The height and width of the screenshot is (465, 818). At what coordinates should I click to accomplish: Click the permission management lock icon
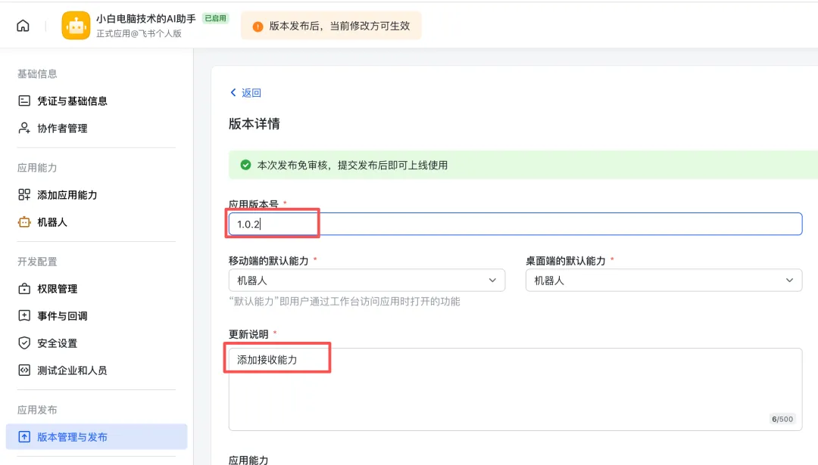point(24,289)
